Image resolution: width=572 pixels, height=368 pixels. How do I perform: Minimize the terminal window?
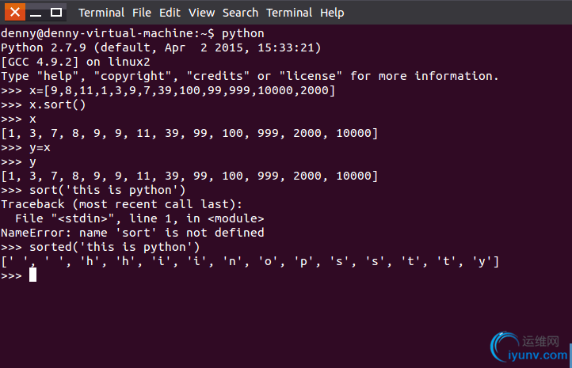tap(36, 13)
